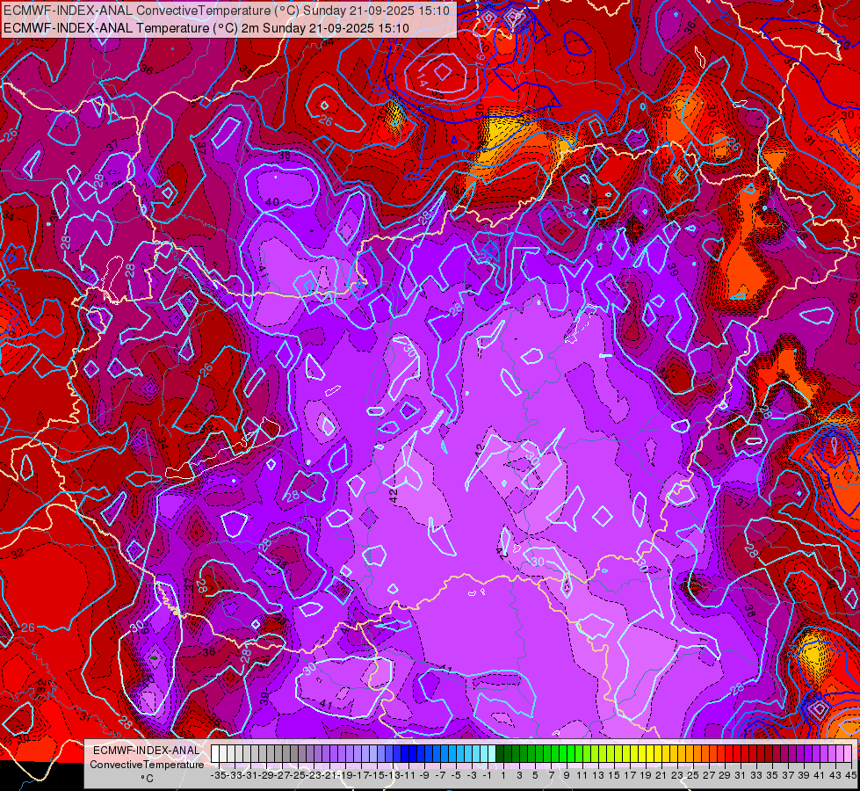Screen dimensions: 860x791
Task: Select the legend scale value -35
Action: tap(219, 776)
